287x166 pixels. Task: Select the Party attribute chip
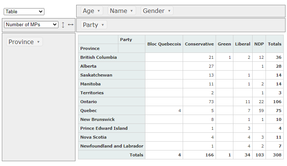pyautogui.click(x=94, y=25)
